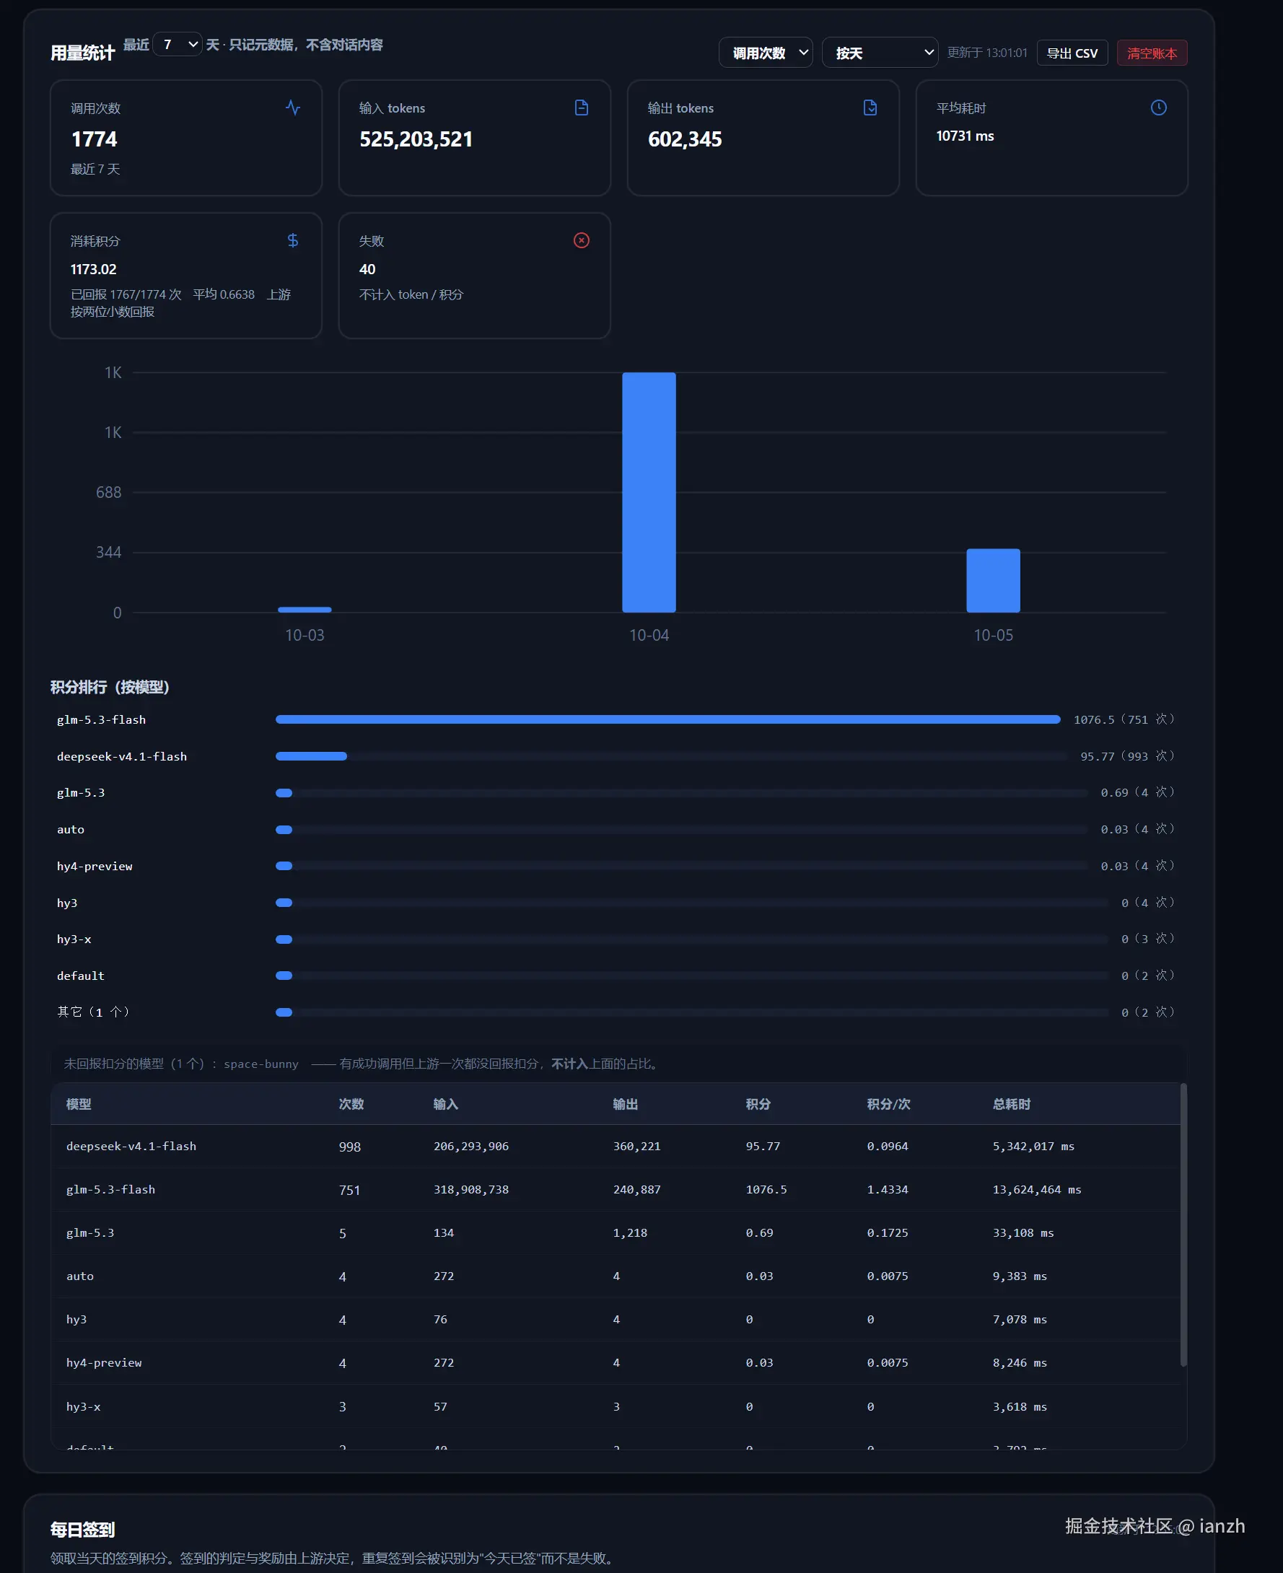Click the red 清空账本 button
1283x1573 pixels.
point(1152,53)
